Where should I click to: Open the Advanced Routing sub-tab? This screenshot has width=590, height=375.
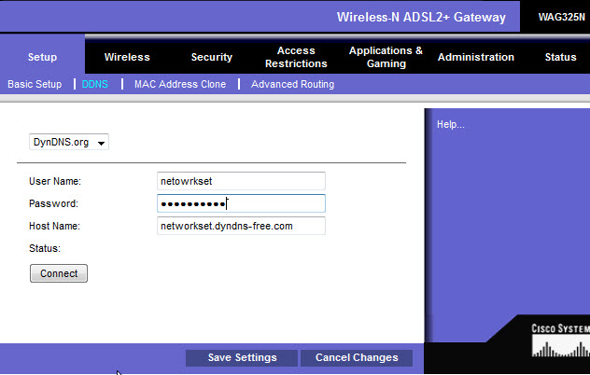293,84
